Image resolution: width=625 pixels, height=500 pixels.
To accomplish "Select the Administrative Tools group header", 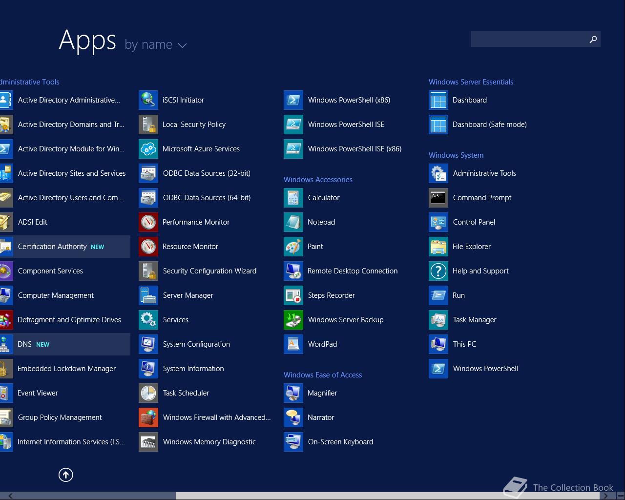I will [x=30, y=82].
